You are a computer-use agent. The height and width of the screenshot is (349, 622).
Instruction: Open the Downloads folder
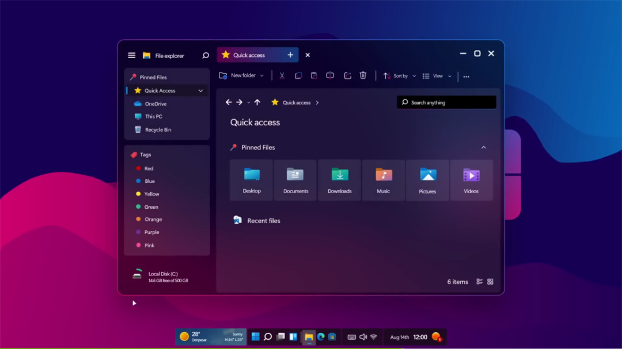click(x=340, y=180)
